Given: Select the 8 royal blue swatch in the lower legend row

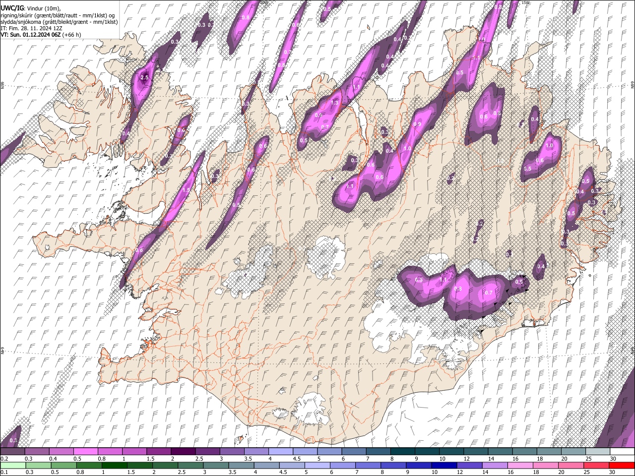Looking at the screenshot, I should coord(393,466).
